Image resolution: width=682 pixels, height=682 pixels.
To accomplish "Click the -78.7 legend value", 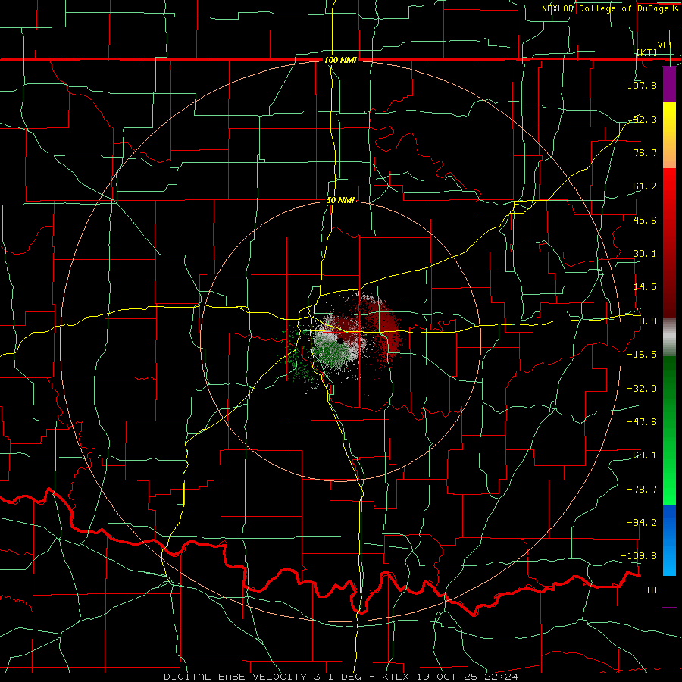I will pos(642,489).
